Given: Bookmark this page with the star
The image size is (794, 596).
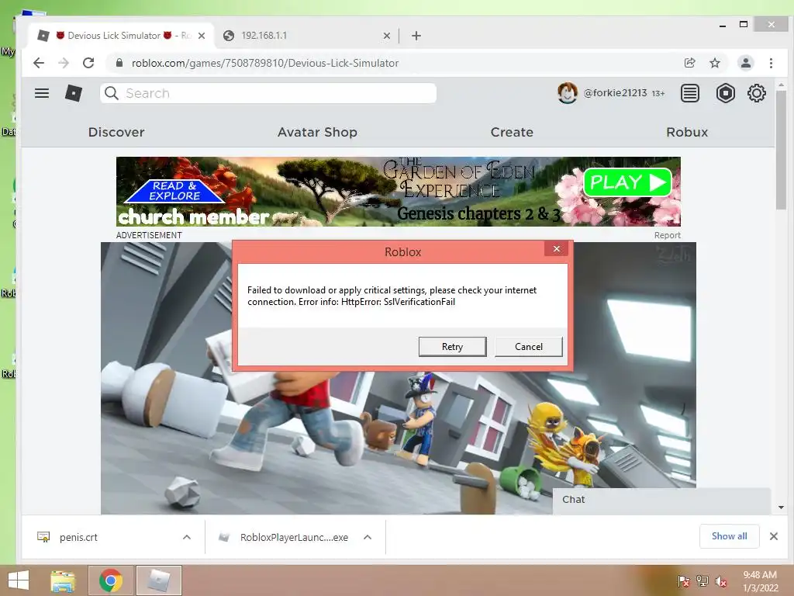Looking at the screenshot, I should (x=714, y=63).
